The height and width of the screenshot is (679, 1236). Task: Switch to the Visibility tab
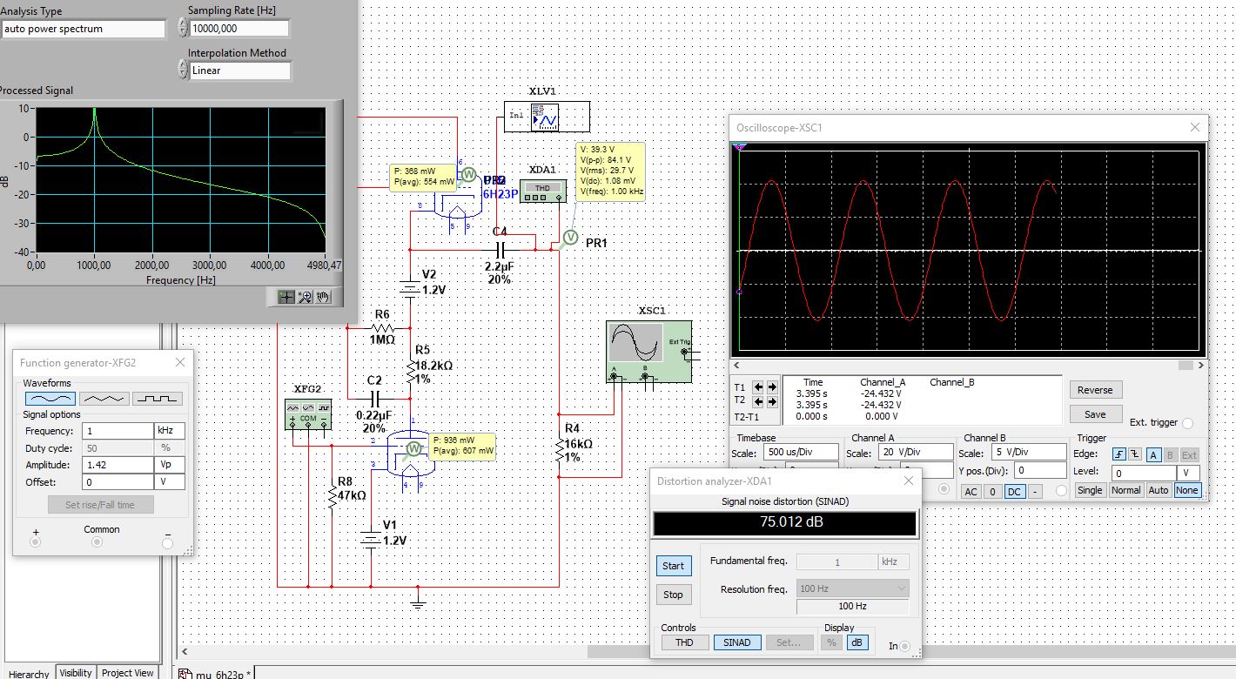[75, 672]
